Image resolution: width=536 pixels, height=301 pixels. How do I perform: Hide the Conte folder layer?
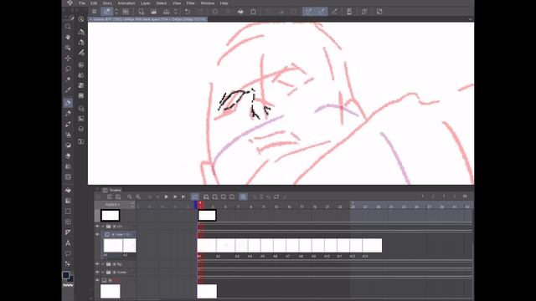coord(97,273)
